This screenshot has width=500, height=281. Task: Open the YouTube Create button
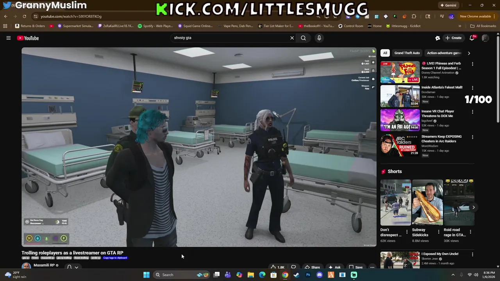[x=453, y=38]
